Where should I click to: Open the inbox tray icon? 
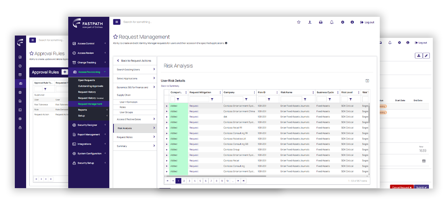[x=321, y=22]
